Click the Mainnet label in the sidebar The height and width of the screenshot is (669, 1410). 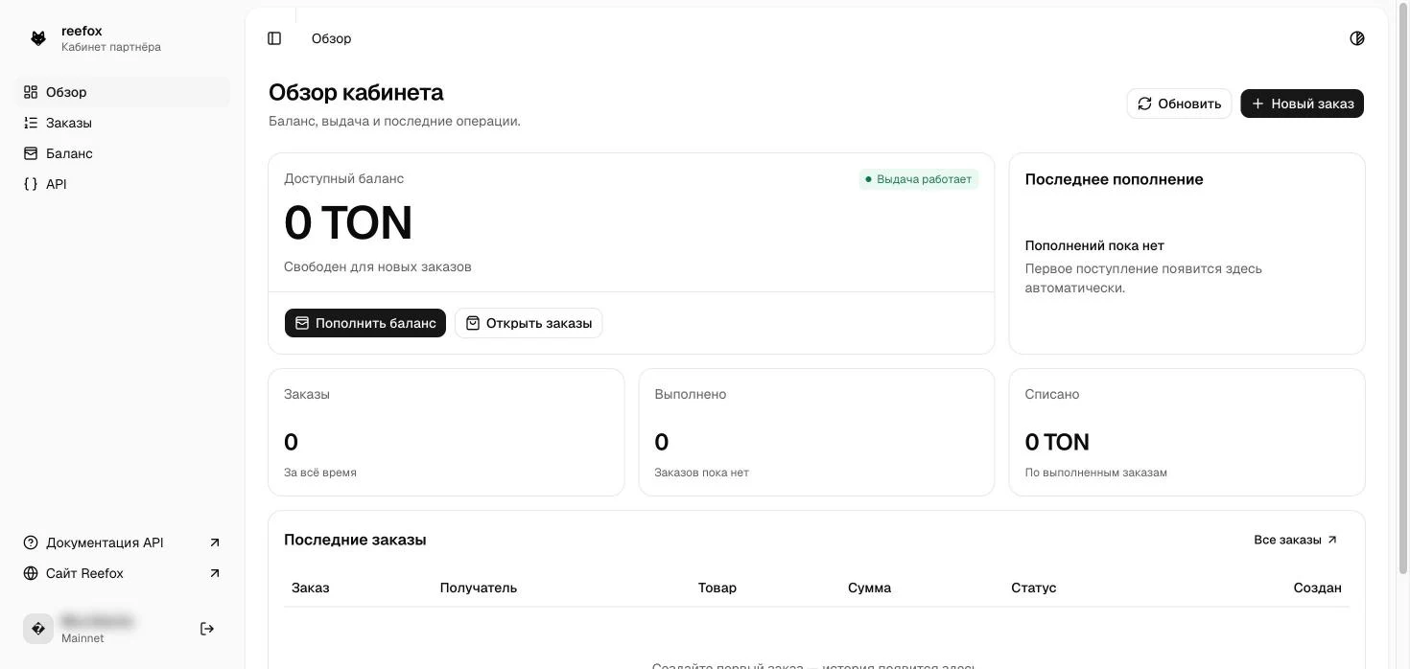82,638
